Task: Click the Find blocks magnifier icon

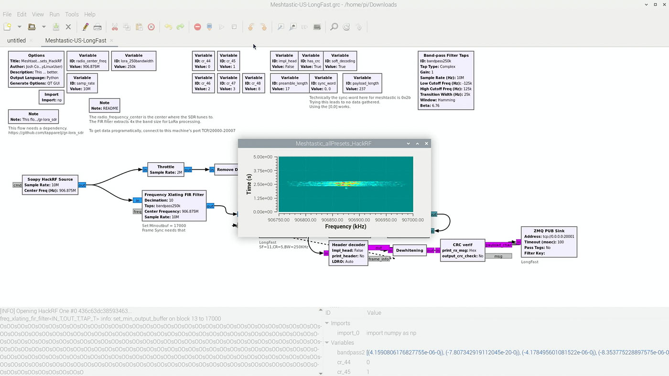Action: coord(334,27)
